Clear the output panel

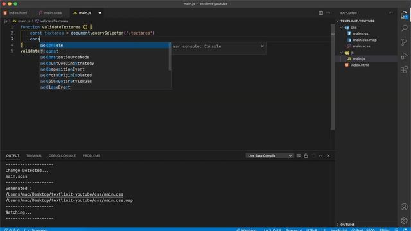point(298,155)
